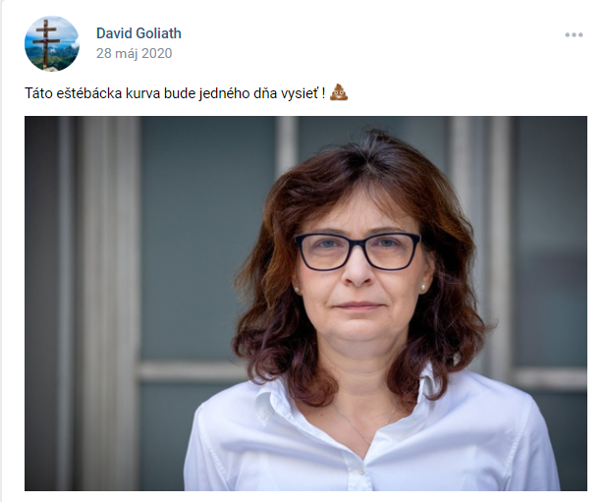Select the word vysieť in the post text
This screenshot has width=606, height=502.
(300, 93)
